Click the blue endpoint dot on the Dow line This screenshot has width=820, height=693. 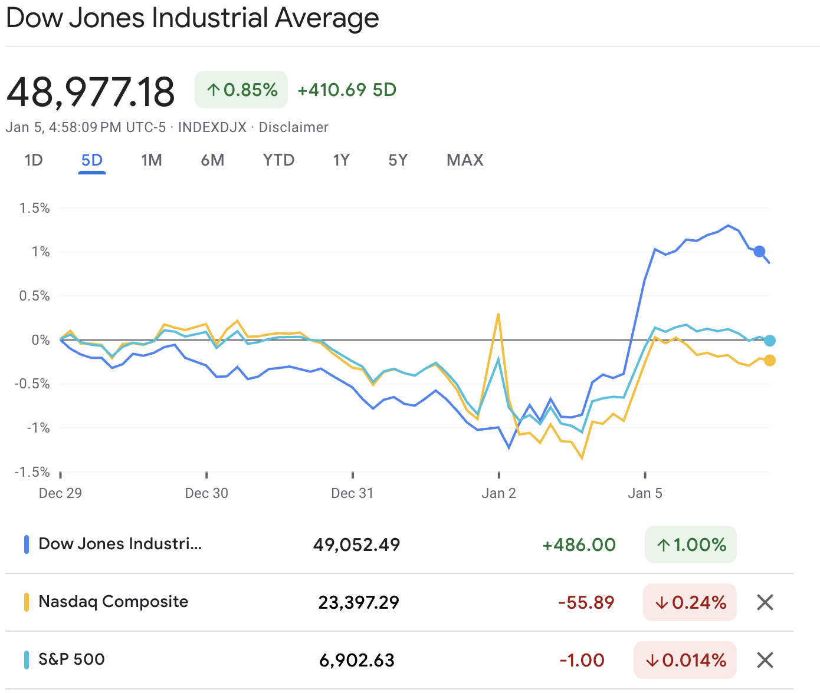759,251
